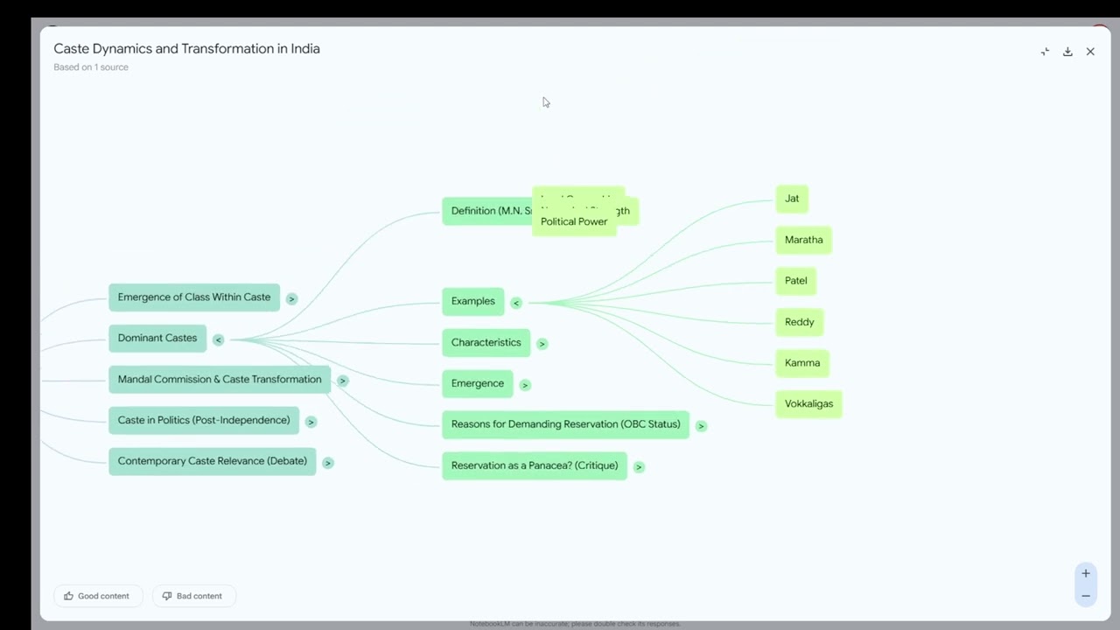Select the Emergence of Class Within Caste node
This screenshot has height=630, width=1120.
tap(194, 297)
